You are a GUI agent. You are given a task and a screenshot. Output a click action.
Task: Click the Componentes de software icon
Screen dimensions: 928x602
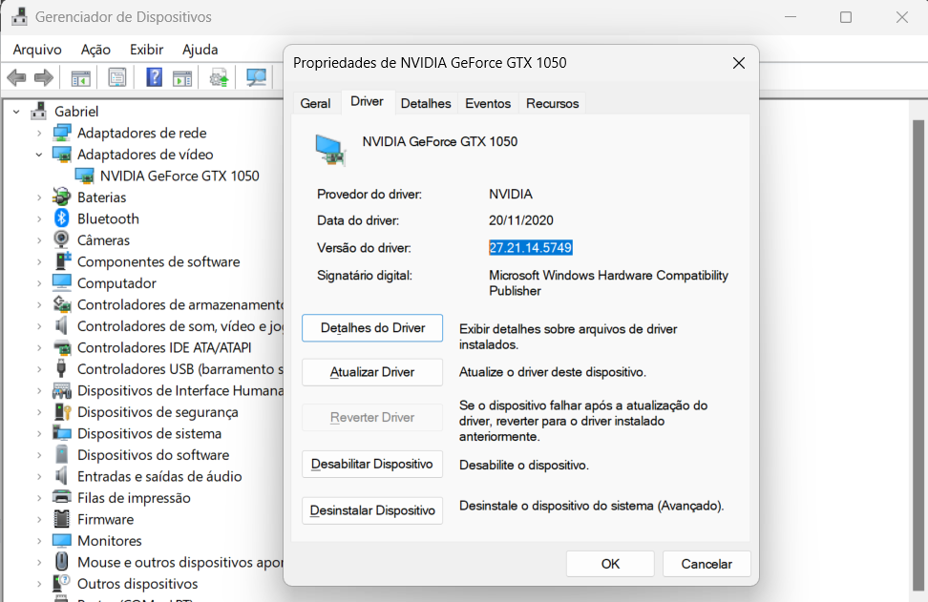point(61,261)
